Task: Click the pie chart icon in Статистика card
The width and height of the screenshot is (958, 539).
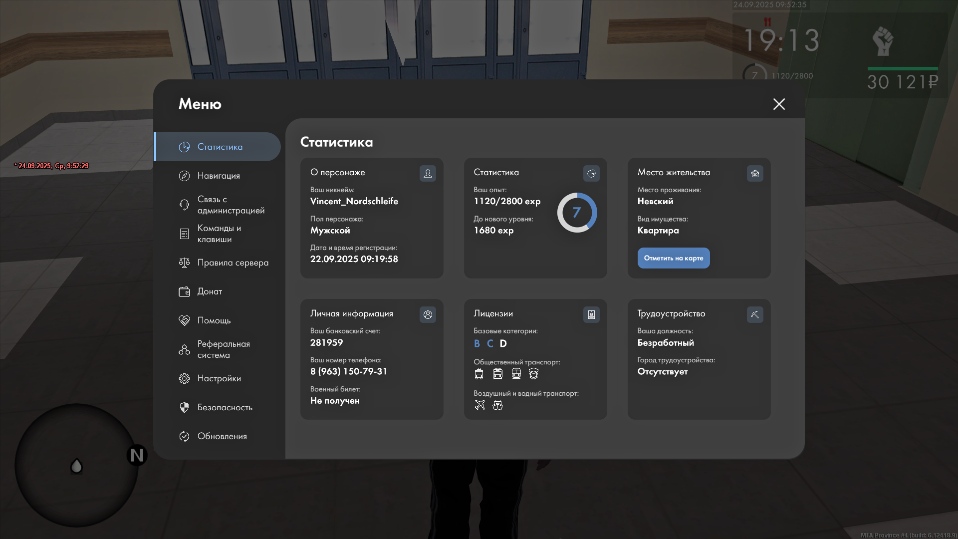Action: pos(591,173)
